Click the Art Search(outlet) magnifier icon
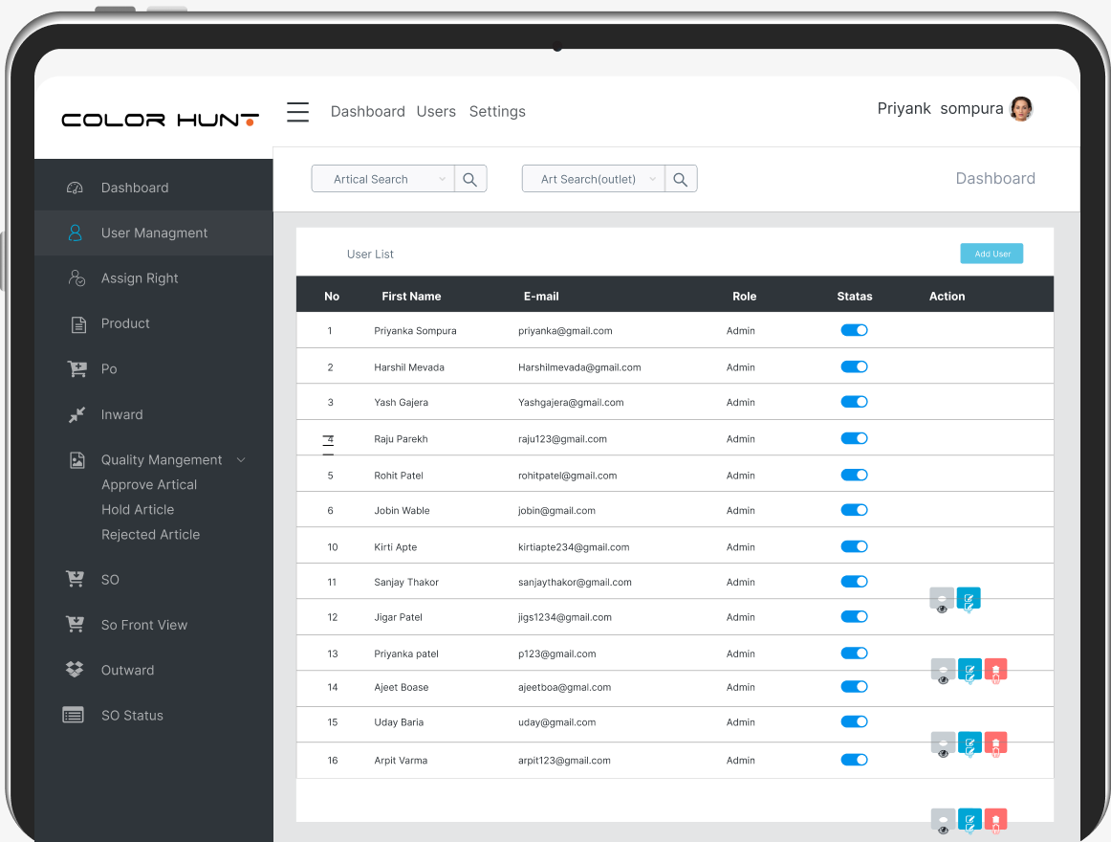The width and height of the screenshot is (1111, 842). pos(680,180)
